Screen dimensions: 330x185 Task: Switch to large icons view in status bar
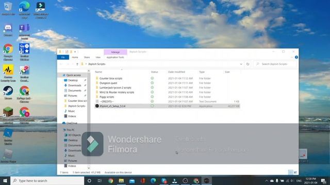pyautogui.click(x=295, y=173)
